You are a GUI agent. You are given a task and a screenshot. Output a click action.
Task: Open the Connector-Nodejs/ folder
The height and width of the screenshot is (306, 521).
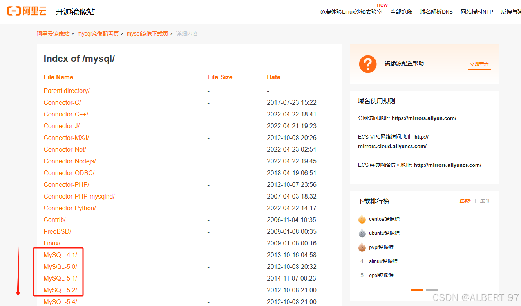70,161
